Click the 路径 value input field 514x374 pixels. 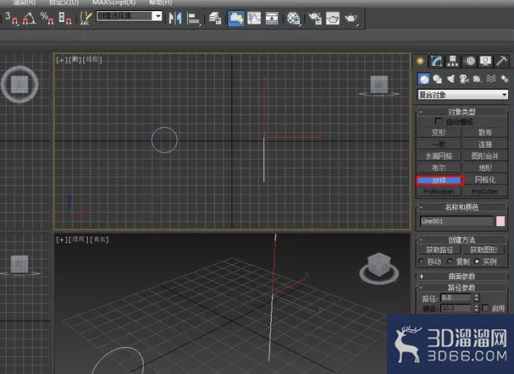[456, 297]
